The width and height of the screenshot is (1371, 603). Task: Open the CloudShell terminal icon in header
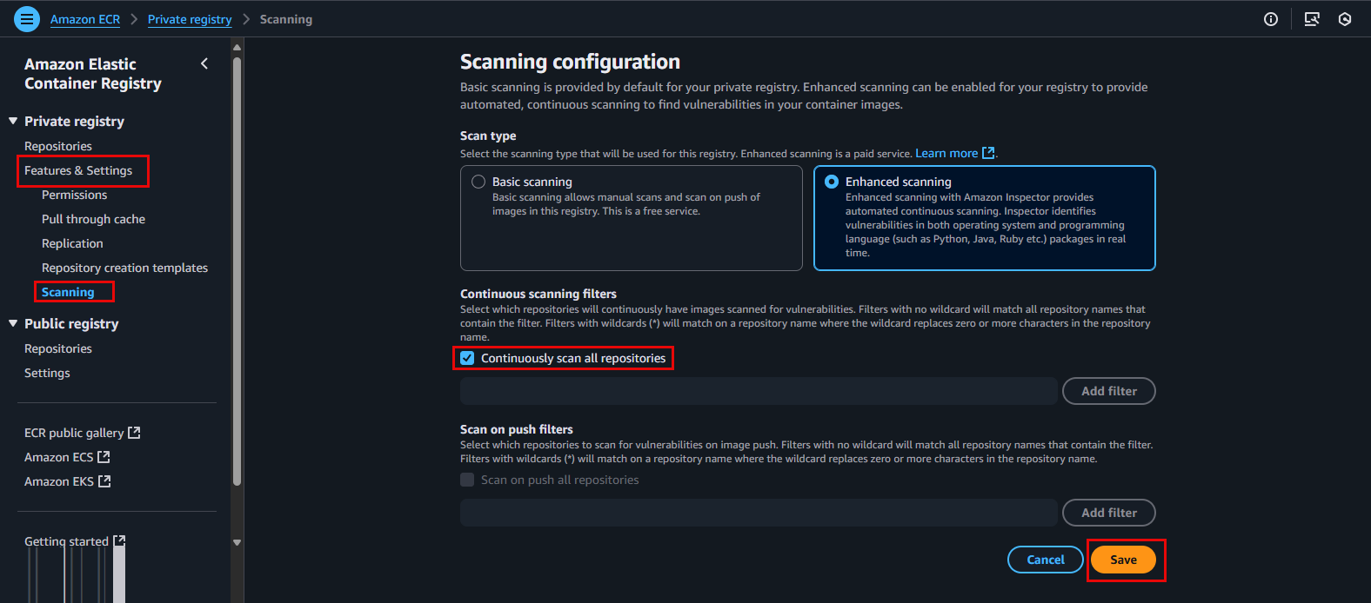(1312, 19)
